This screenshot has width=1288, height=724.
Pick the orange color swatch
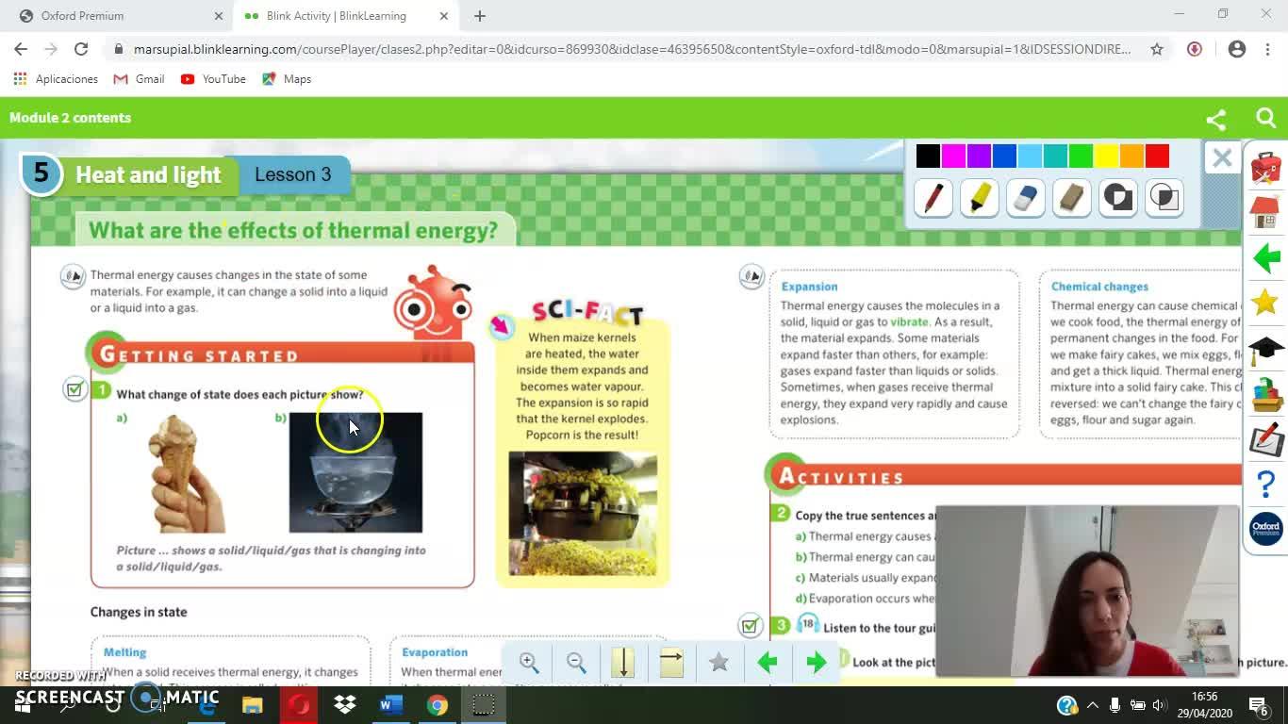click(1131, 156)
